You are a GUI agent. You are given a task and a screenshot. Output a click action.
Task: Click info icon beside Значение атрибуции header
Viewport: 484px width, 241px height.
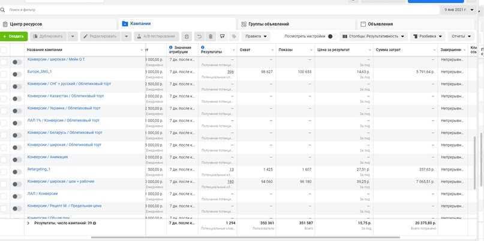(171, 47)
